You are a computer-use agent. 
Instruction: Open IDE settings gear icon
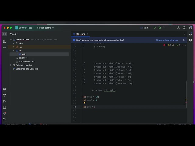point(190,28)
